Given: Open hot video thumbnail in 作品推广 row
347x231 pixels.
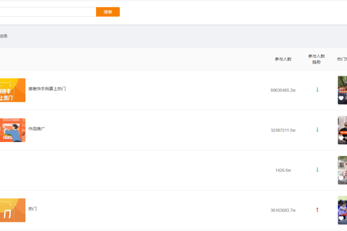Looking at the screenshot, I should click(342, 129).
